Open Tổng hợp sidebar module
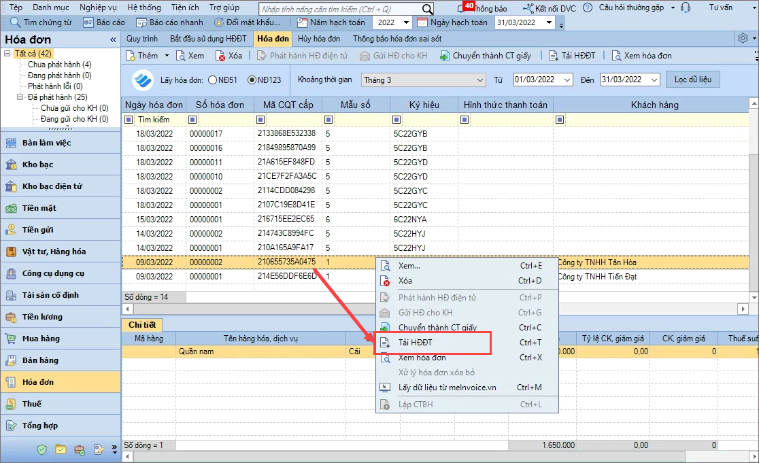This screenshot has height=463, width=759. (61, 426)
